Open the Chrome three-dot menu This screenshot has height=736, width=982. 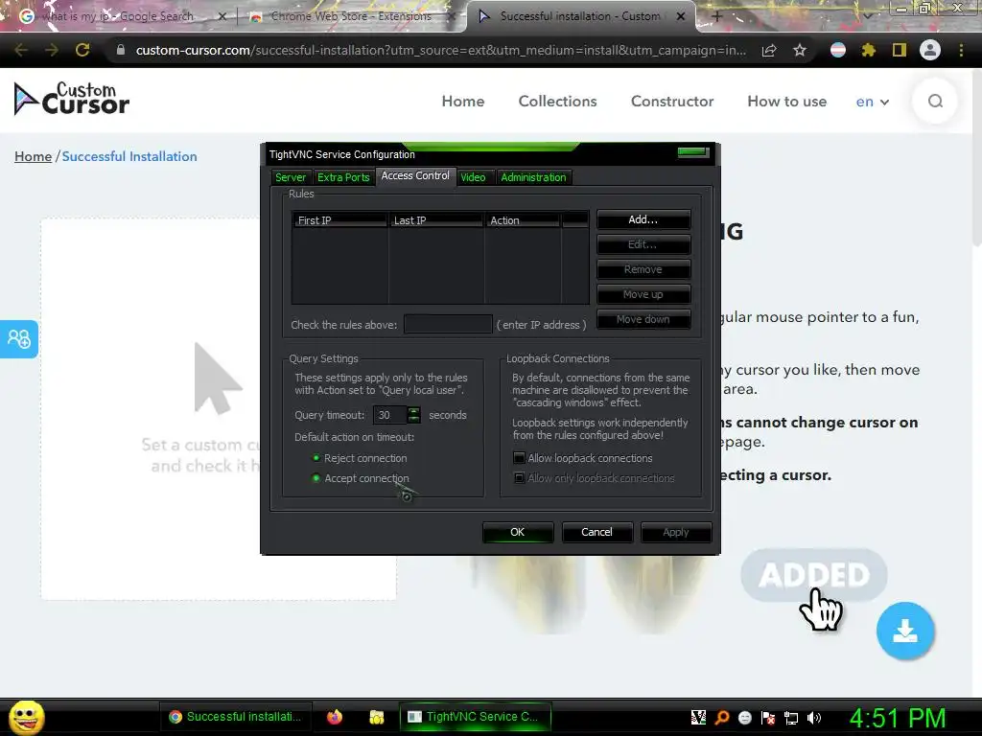click(x=961, y=50)
